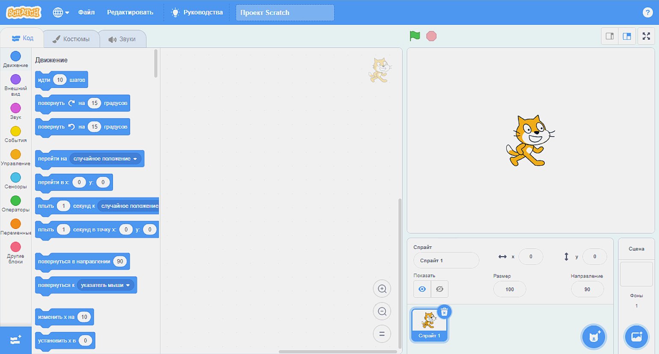Open the Файл menu
Screen dimensions: 659x354
click(x=86, y=12)
